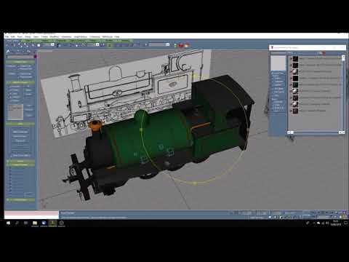Select the topmost material thumbnail in the list
The image size is (349, 262).
(295, 59)
